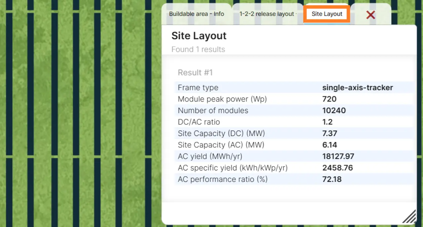Open the 1-2-2 release layout tab
This screenshot has width=423, height=227.
click(x=267, y=14)
